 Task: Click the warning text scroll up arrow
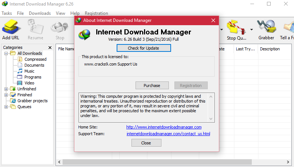click(x=211, y=97)
